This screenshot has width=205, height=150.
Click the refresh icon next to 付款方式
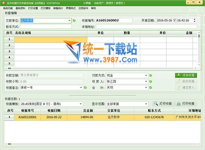click(150, 75)
